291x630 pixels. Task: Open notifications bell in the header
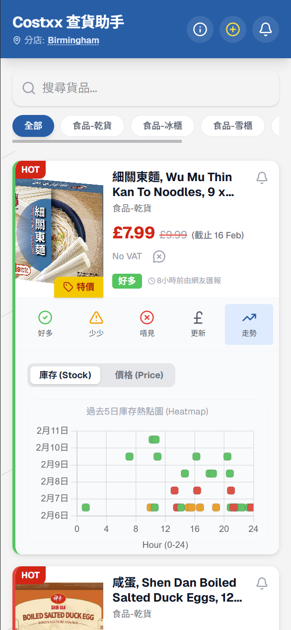(x=266, y=30)
